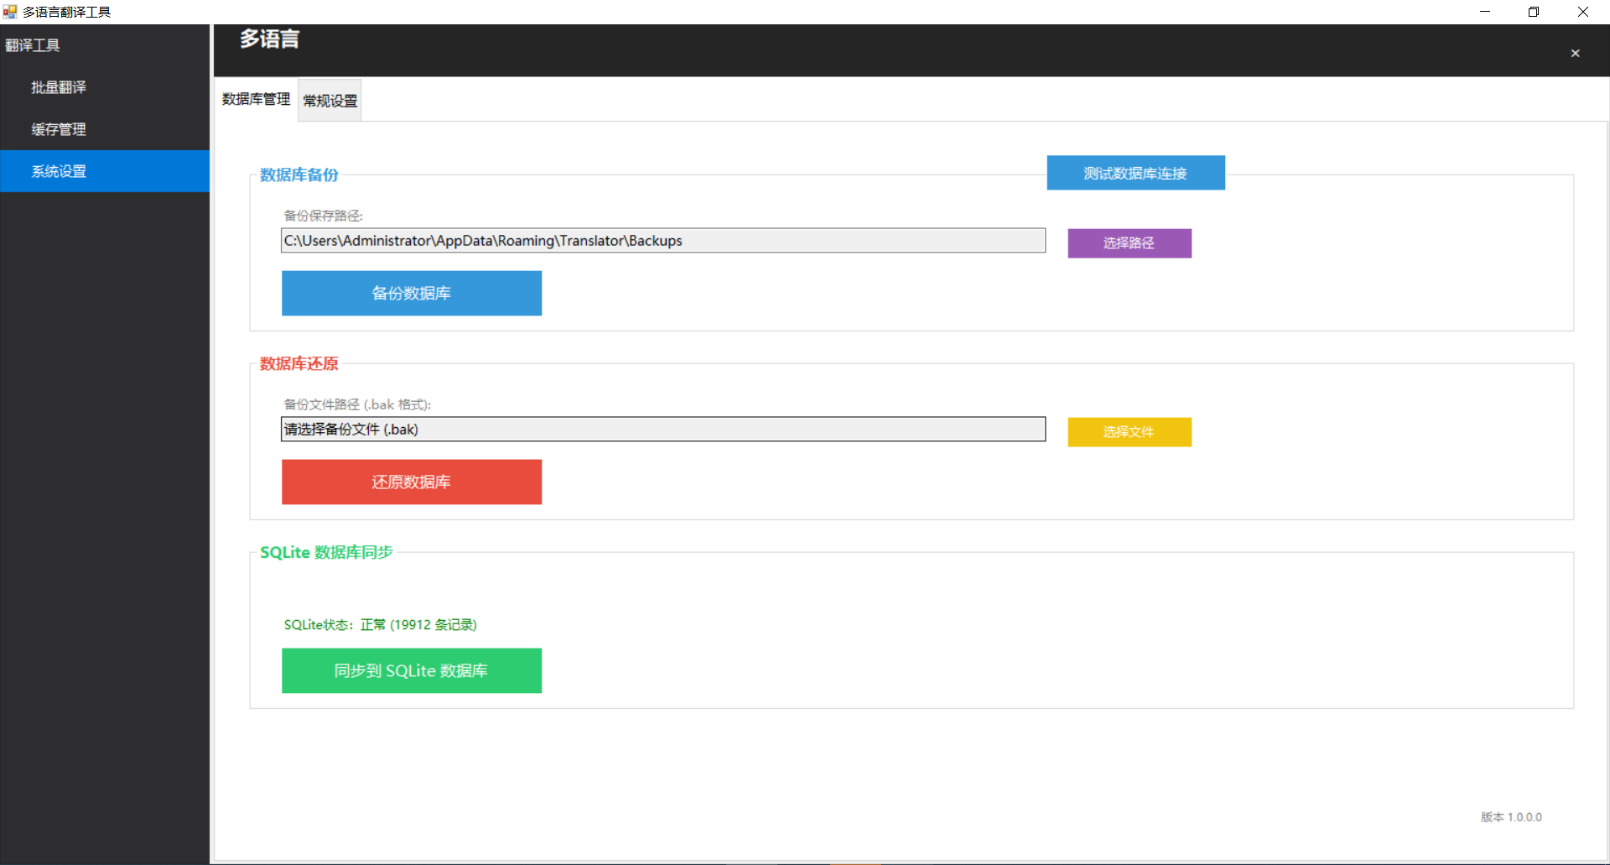
Task: Click the 版本 1.0.0.0 version text
Action: [x=1511, y=816]
